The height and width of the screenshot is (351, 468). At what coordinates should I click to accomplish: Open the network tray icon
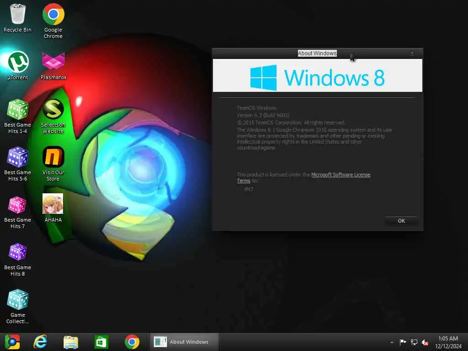pos(414,342)
